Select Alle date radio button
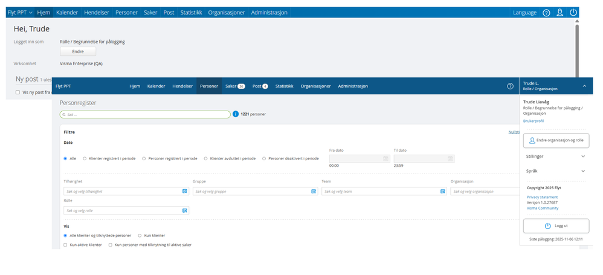This screenshot has width=603, height=275. click(x=65, y=158)
